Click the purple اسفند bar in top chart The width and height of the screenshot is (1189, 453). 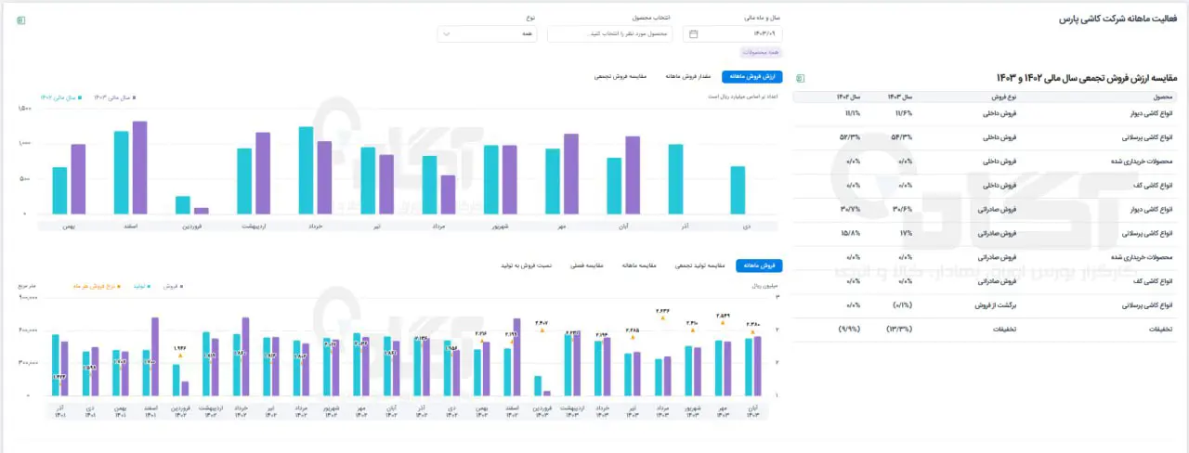tap(139, 167)
